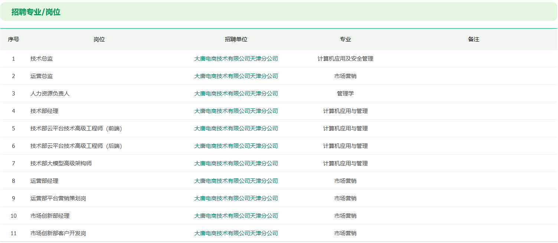Image resolution: width=558 pixels, height=243 pixels.
Task: Select the 市场创新部客户开发岗 cell
Action: (58, 233)
